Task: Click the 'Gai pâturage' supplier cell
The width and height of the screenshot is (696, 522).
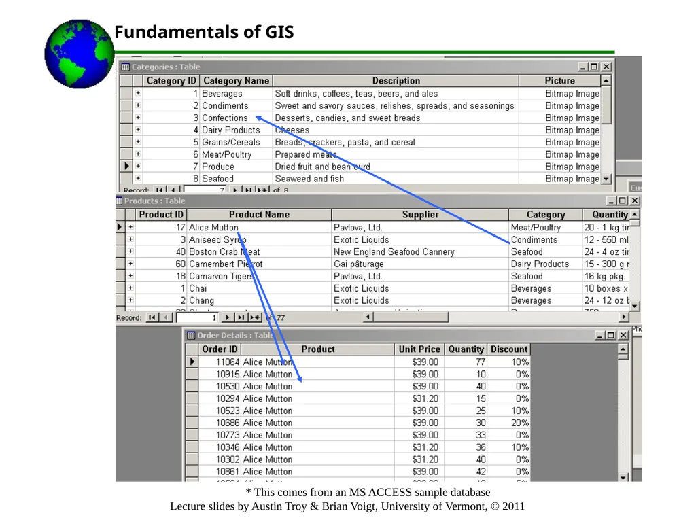Action: pyautogui.click(x=420, y=264)
